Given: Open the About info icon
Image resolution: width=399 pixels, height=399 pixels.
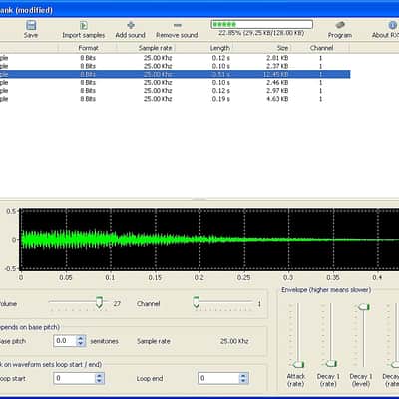Looking at the screenshot, I should coord(393,25).
